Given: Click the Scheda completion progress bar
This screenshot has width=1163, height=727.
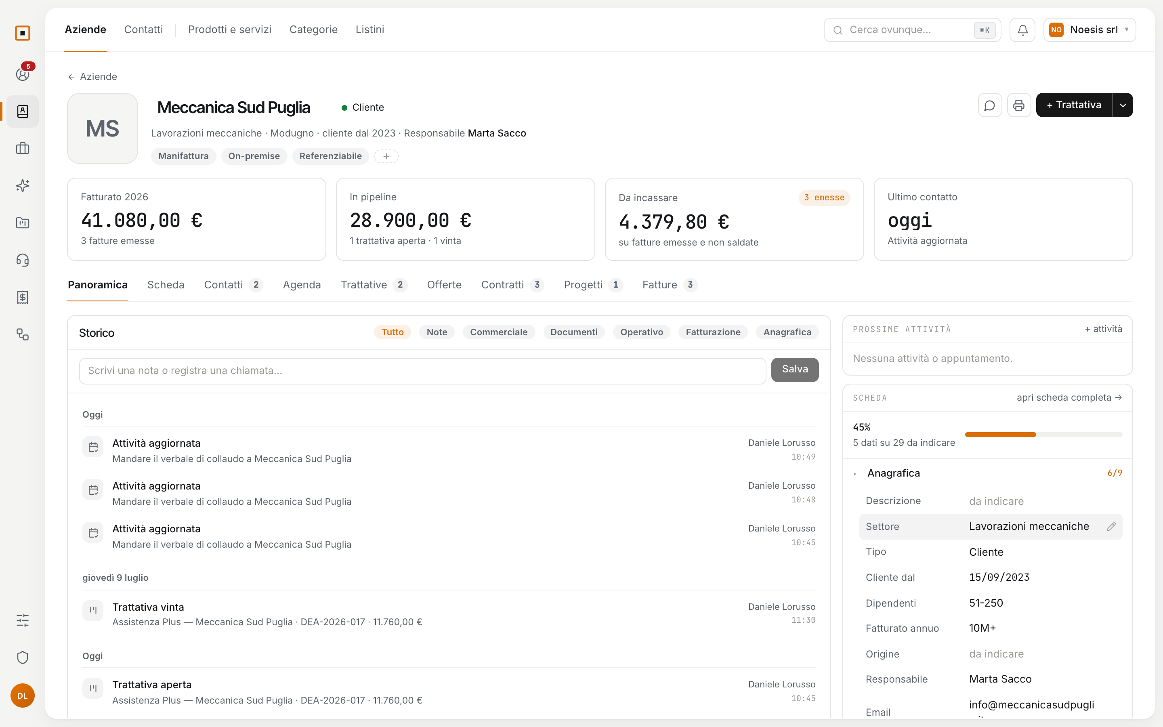Looking at the screenshot, I should point(1043,434).
